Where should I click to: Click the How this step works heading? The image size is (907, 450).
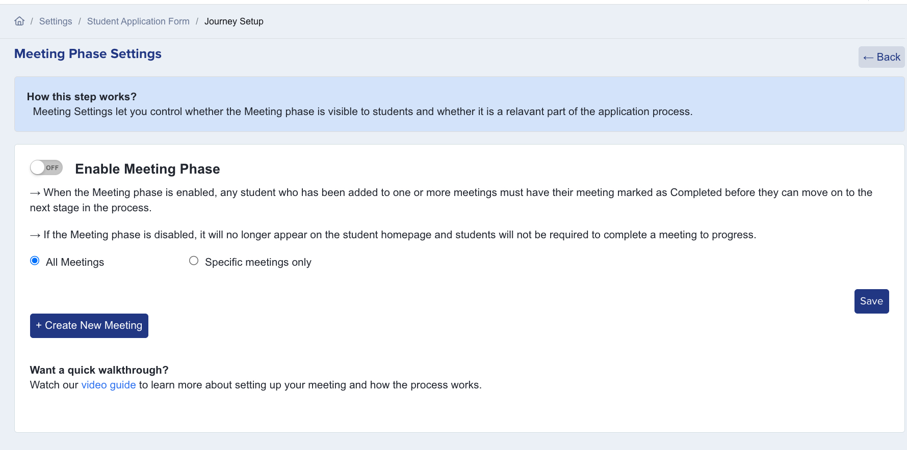pos(82,97)
